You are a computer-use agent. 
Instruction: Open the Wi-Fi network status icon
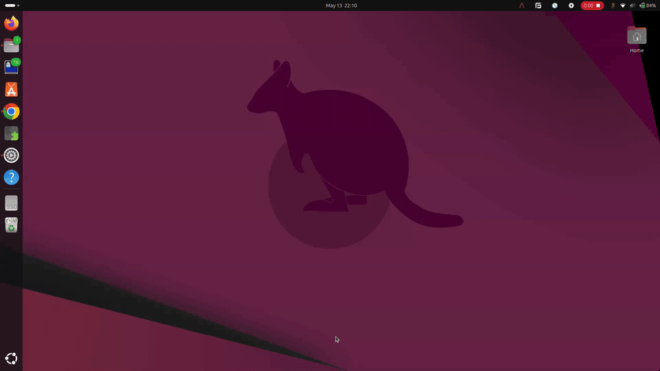coord(623,5)
